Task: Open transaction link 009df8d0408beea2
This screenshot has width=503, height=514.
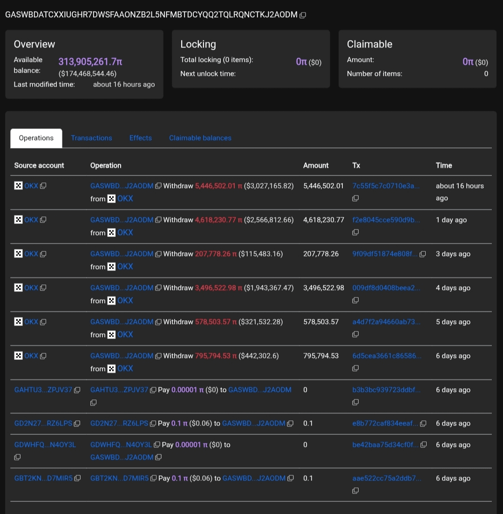Action: (x=386, y=288)
